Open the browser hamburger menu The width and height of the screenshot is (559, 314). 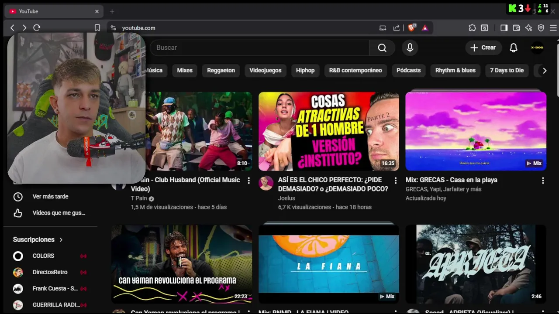pyautogui.click(x=553, y=28)
